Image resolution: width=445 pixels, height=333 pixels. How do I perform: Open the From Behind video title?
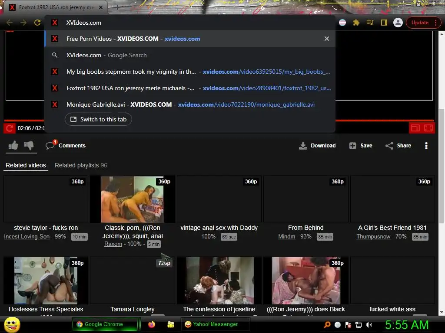click(306, 228)
